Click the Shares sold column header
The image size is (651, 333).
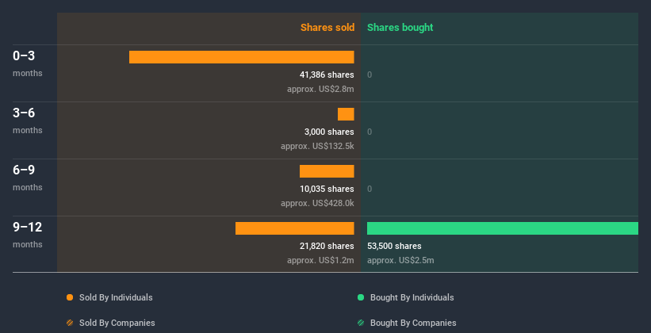[x=327, y=28]
